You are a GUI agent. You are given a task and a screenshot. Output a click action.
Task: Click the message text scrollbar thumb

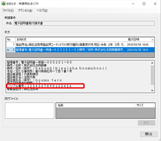152,75
